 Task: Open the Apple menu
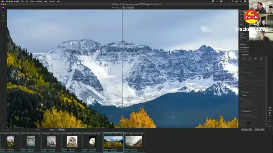3,1
